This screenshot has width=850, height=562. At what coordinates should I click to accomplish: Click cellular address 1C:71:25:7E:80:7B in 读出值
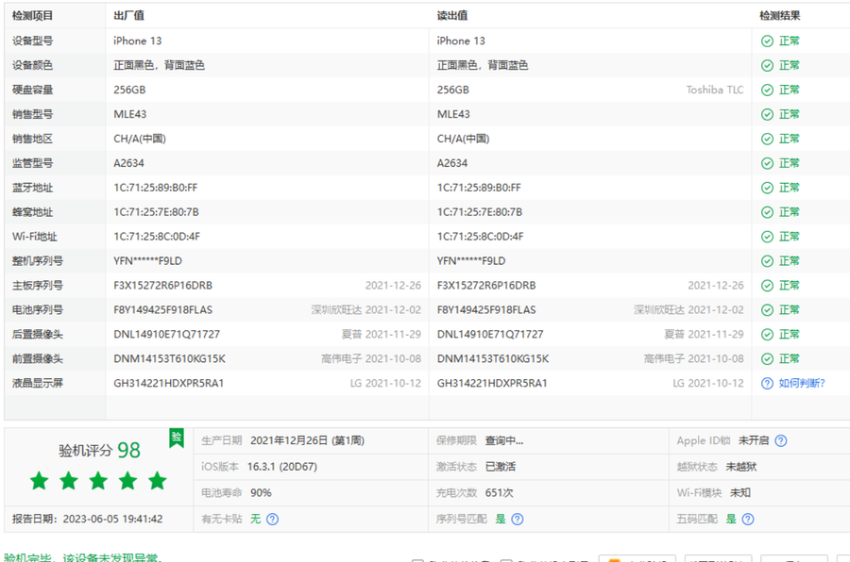[x=480, y=212]
